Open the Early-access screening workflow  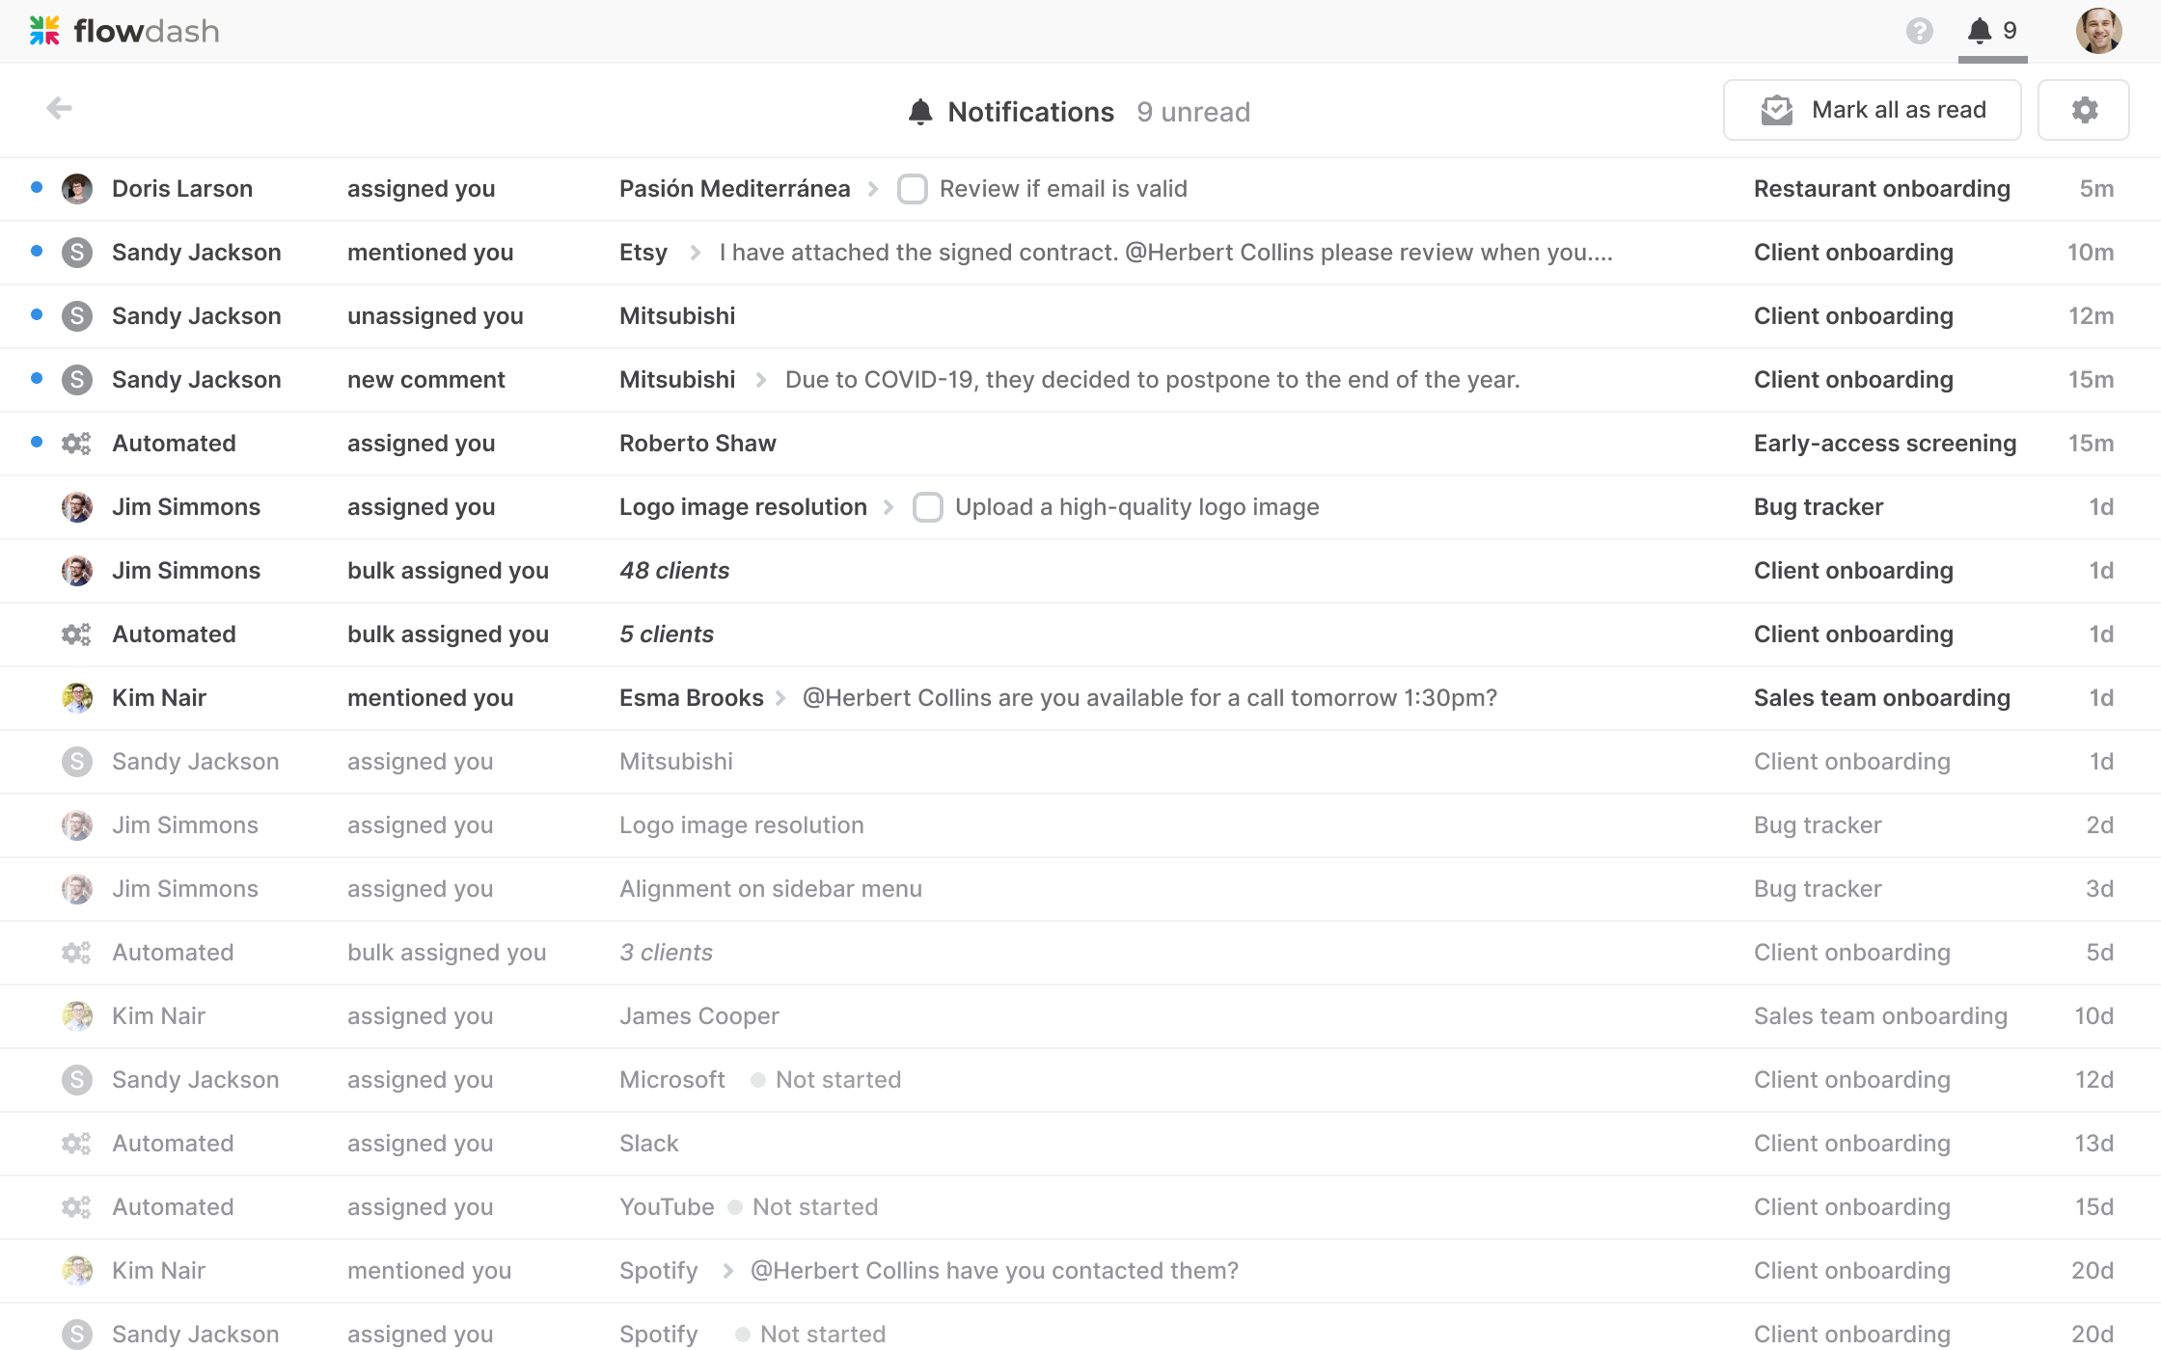click(1884, 444)
